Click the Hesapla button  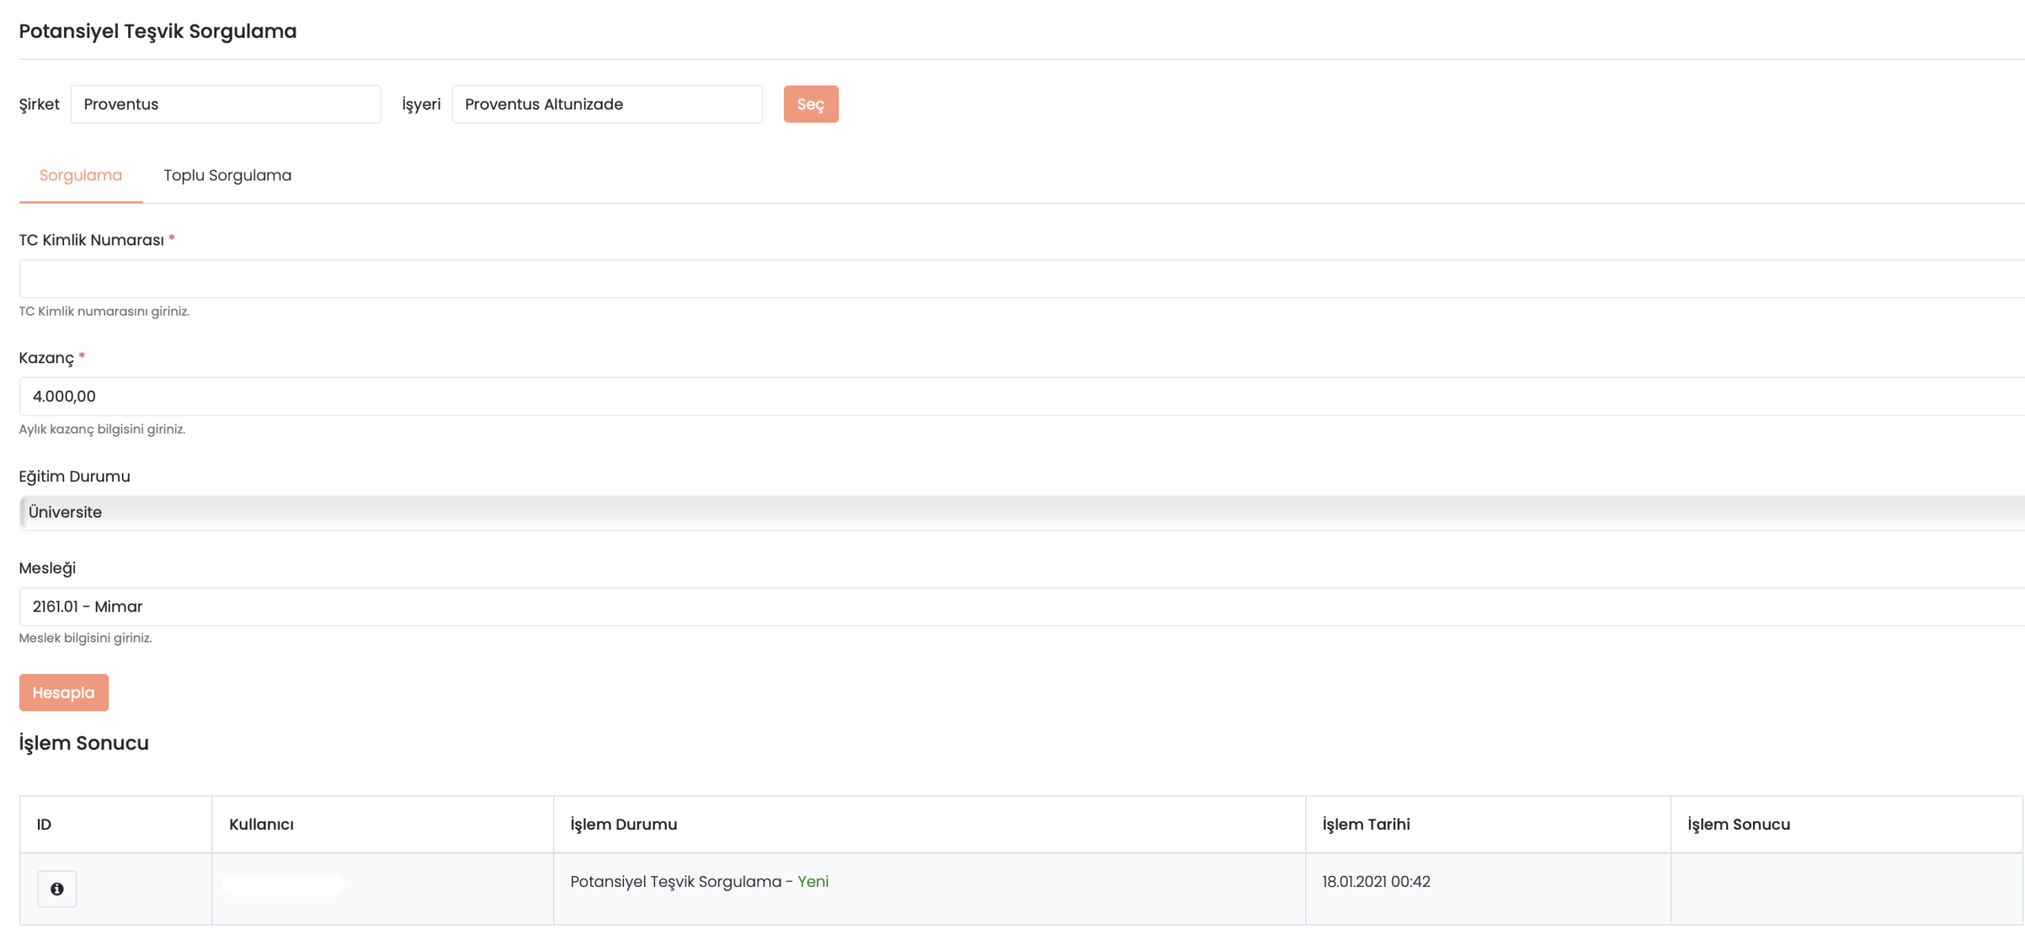(63, 692)
